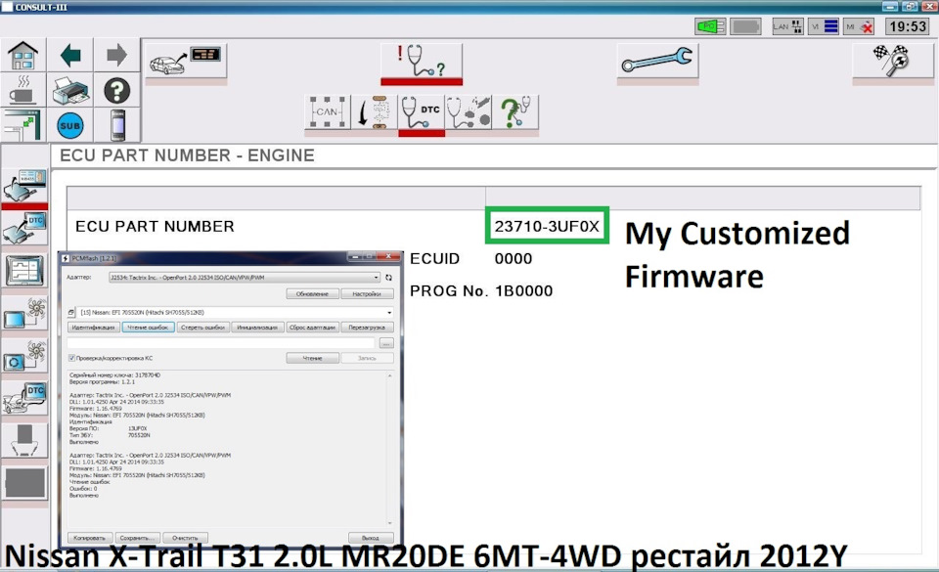
Task: Click the steaming cup icon under Home
Action: click(22, 91)
